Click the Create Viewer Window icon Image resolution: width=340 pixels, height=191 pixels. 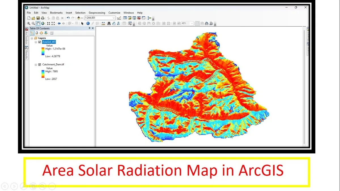(x=130, y=23)
